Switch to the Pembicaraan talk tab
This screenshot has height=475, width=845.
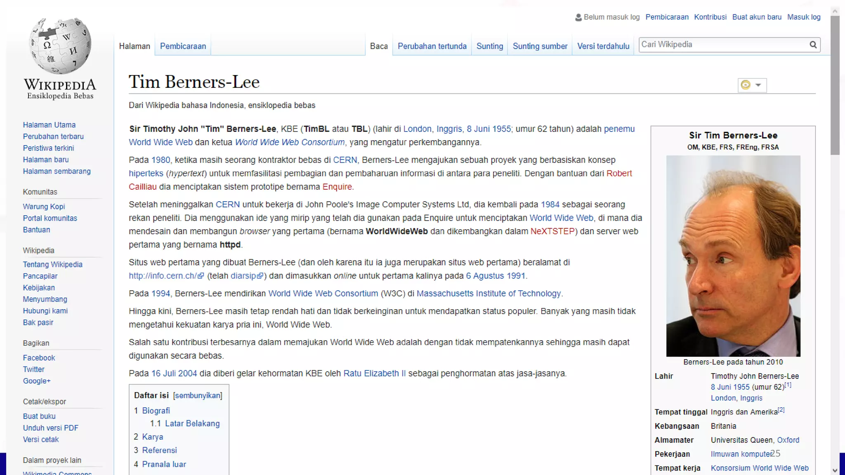click(183, 46)
